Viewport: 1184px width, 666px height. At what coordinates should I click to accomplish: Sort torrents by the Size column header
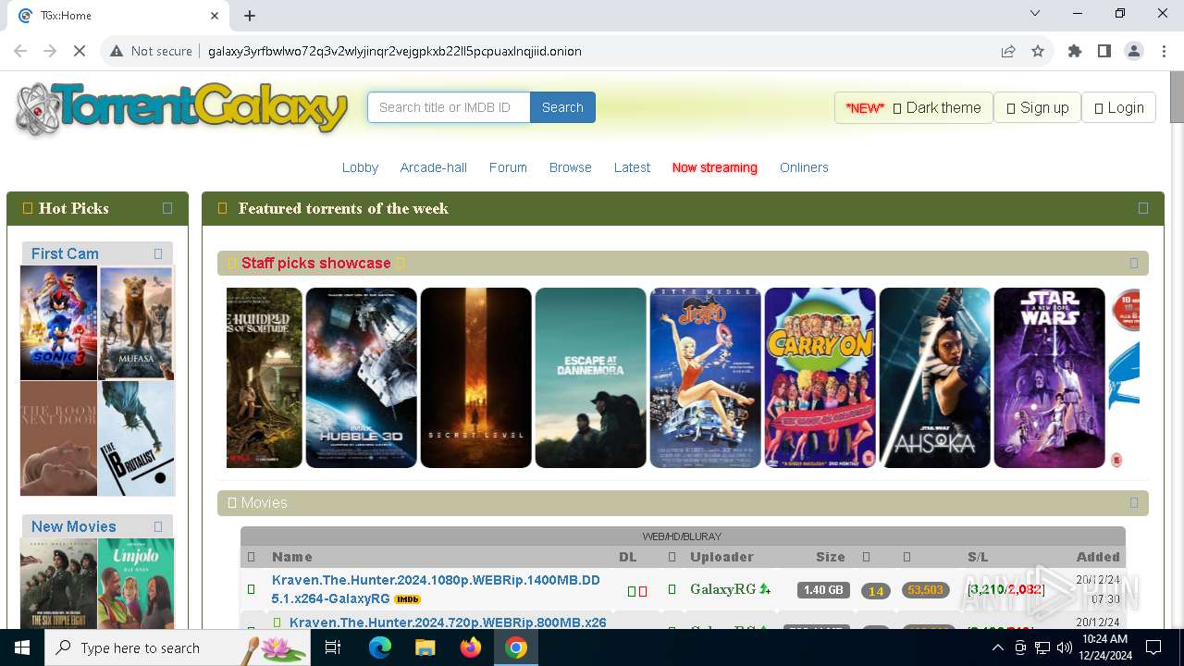click(831, 557)
